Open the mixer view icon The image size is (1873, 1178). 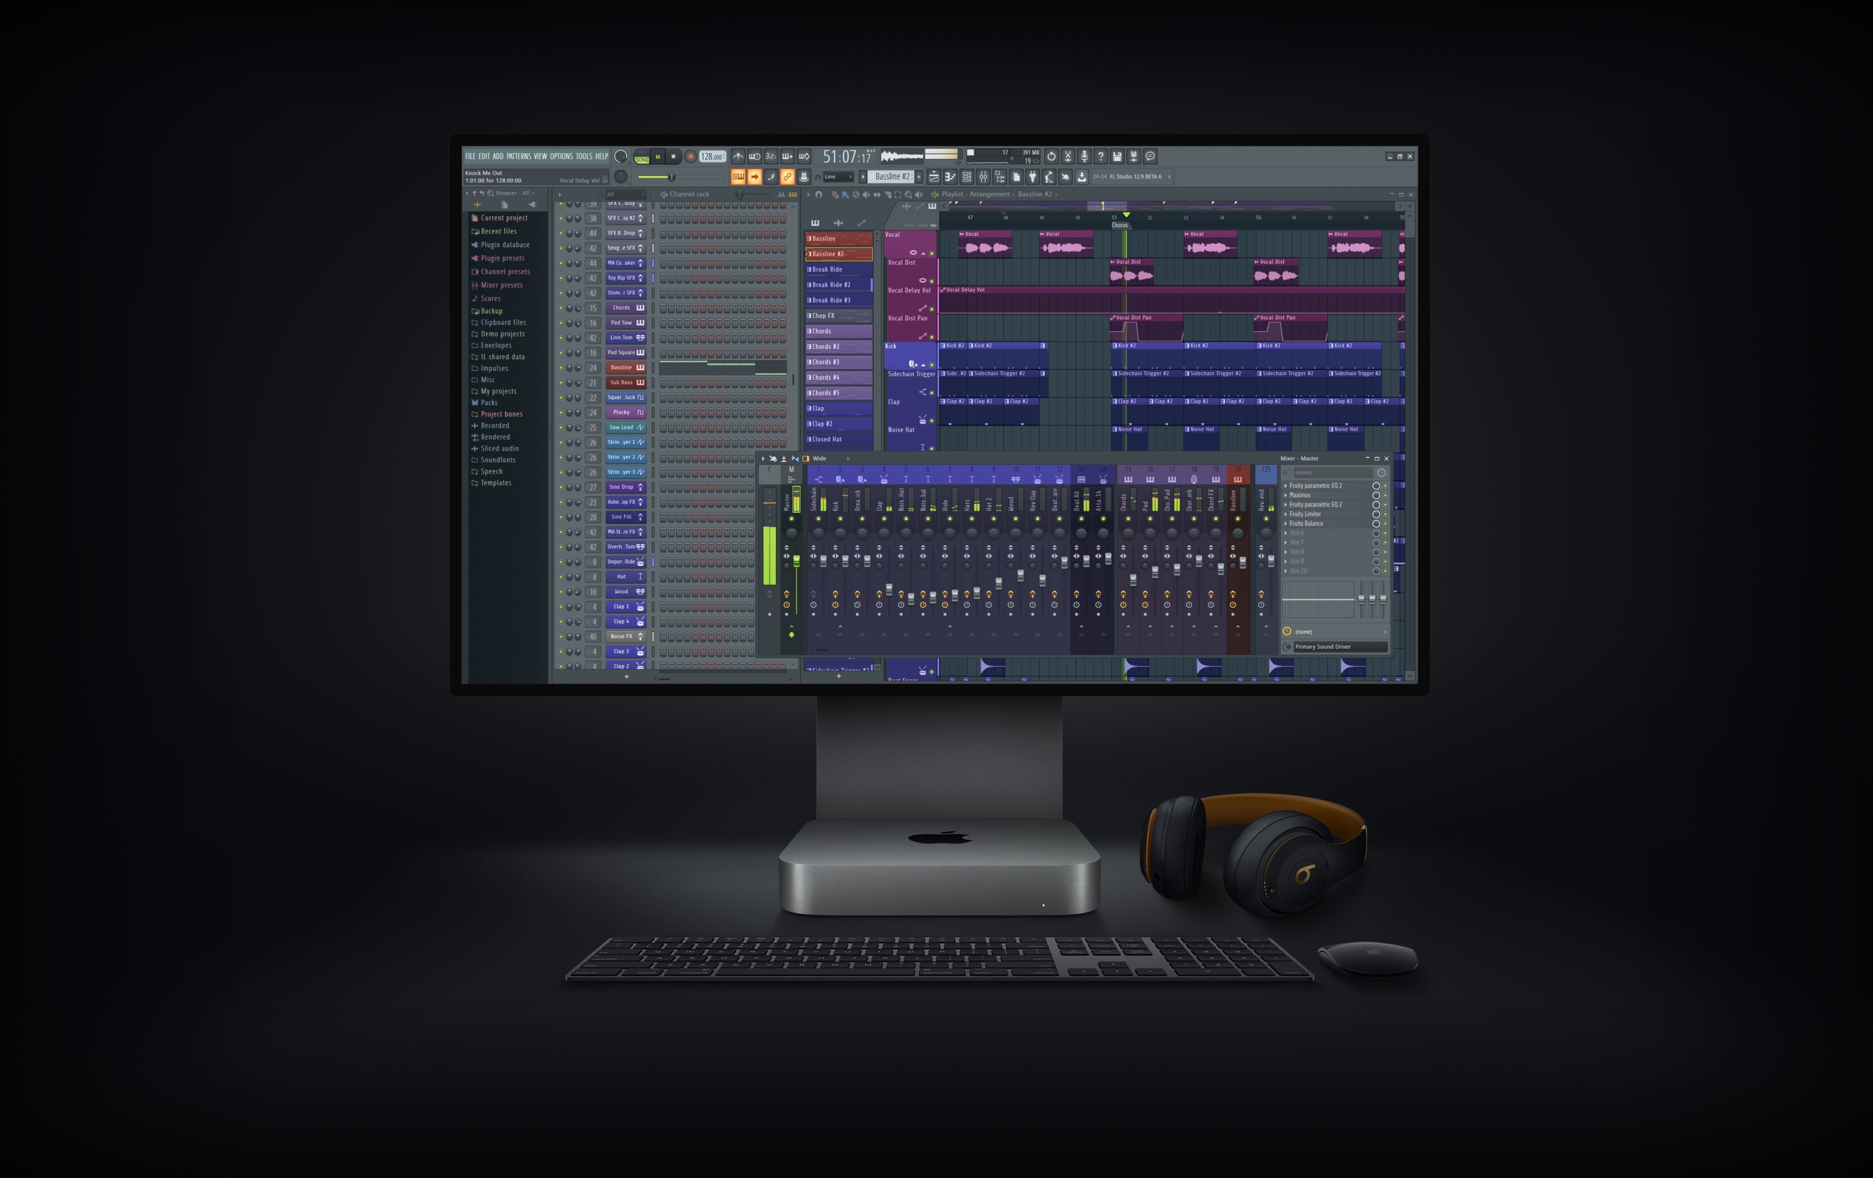[x=983, y=176]
